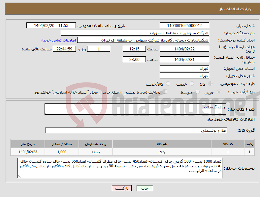Click the شرح کلی نیاز textarea چای گلستان

pos(135,109)
